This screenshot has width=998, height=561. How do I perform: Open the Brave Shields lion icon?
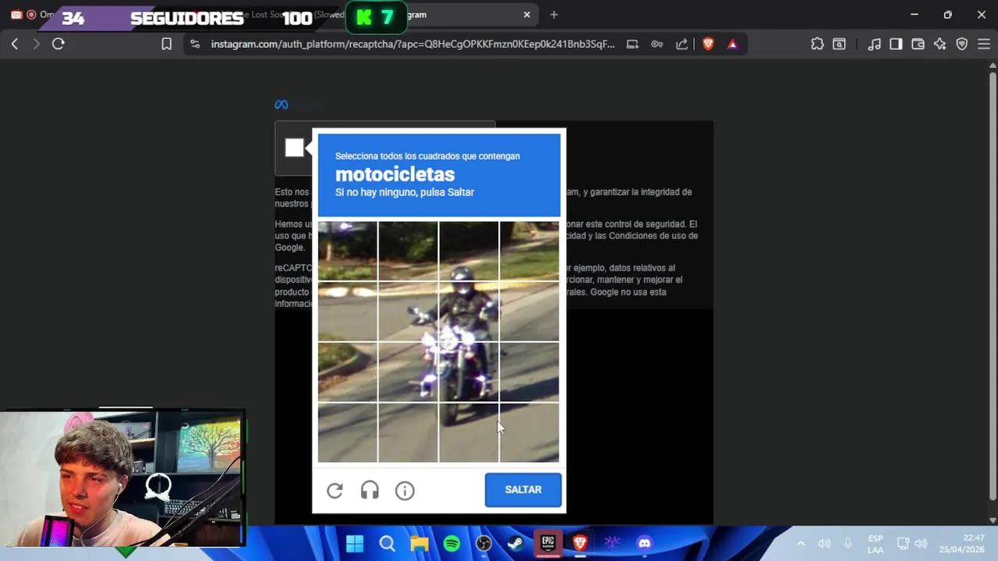pos(708,44)
